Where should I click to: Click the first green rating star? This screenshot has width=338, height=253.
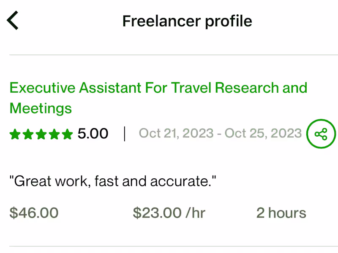coord(15,135)
